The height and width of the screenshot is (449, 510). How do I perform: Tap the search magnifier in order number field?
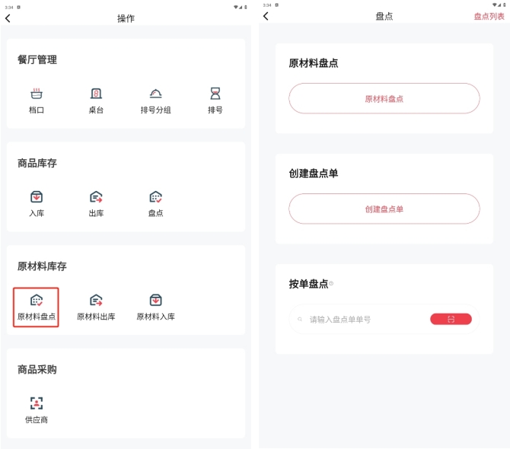pyautogui.click(x=301, y=320)
